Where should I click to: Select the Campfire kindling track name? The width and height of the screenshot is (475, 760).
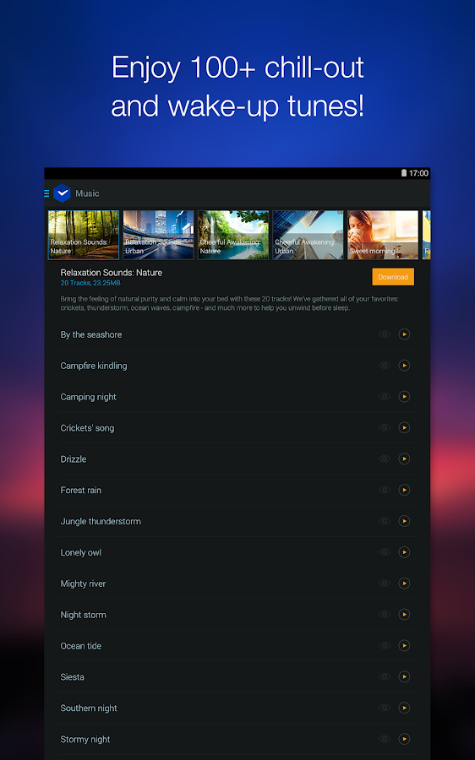click(x=94, y=366)
